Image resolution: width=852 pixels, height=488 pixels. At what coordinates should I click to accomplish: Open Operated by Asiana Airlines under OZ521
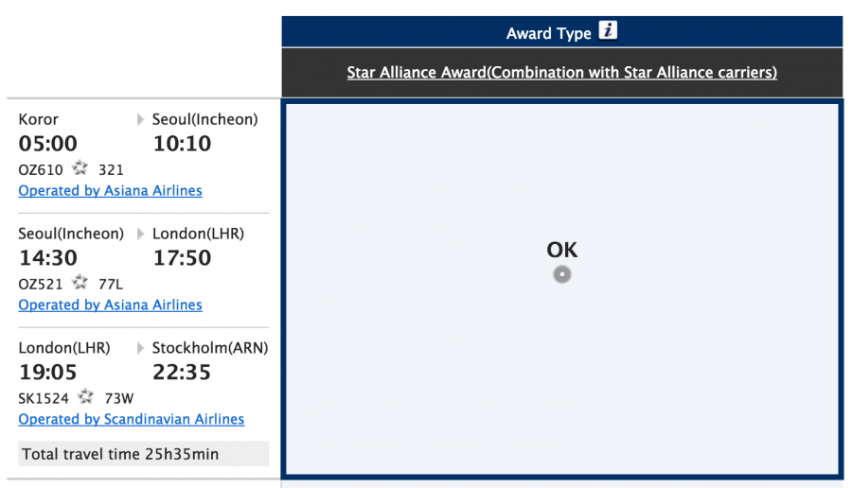point(110,305)
